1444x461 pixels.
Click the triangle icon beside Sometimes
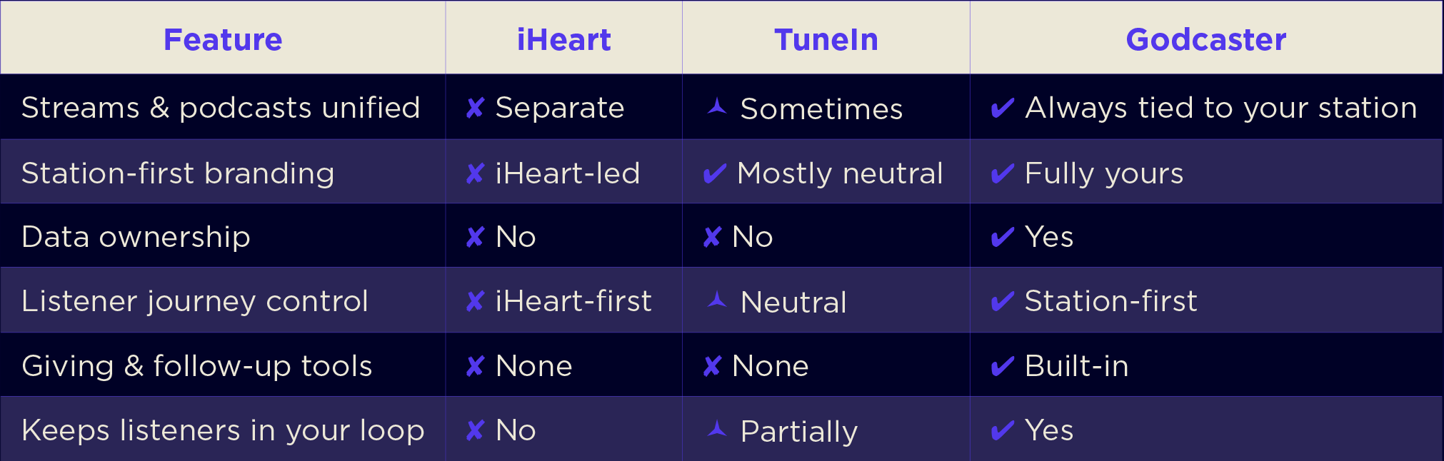tap(717, 108)
